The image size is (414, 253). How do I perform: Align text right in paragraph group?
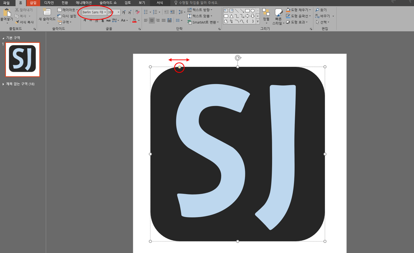158,20
